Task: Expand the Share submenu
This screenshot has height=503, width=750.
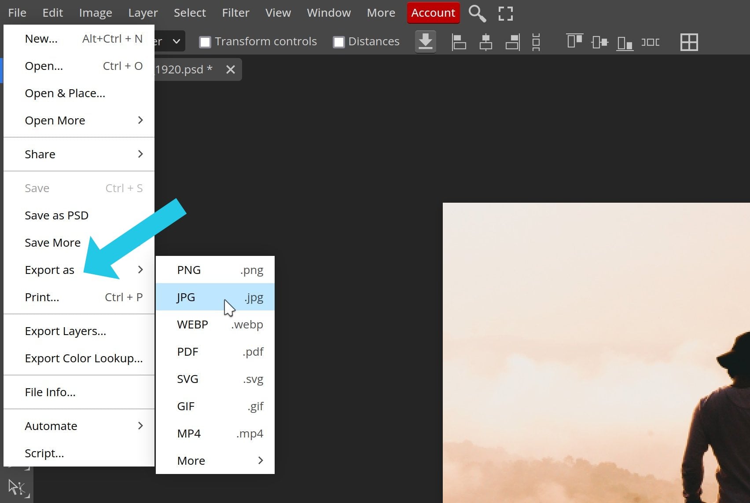Action: [40, 154]
